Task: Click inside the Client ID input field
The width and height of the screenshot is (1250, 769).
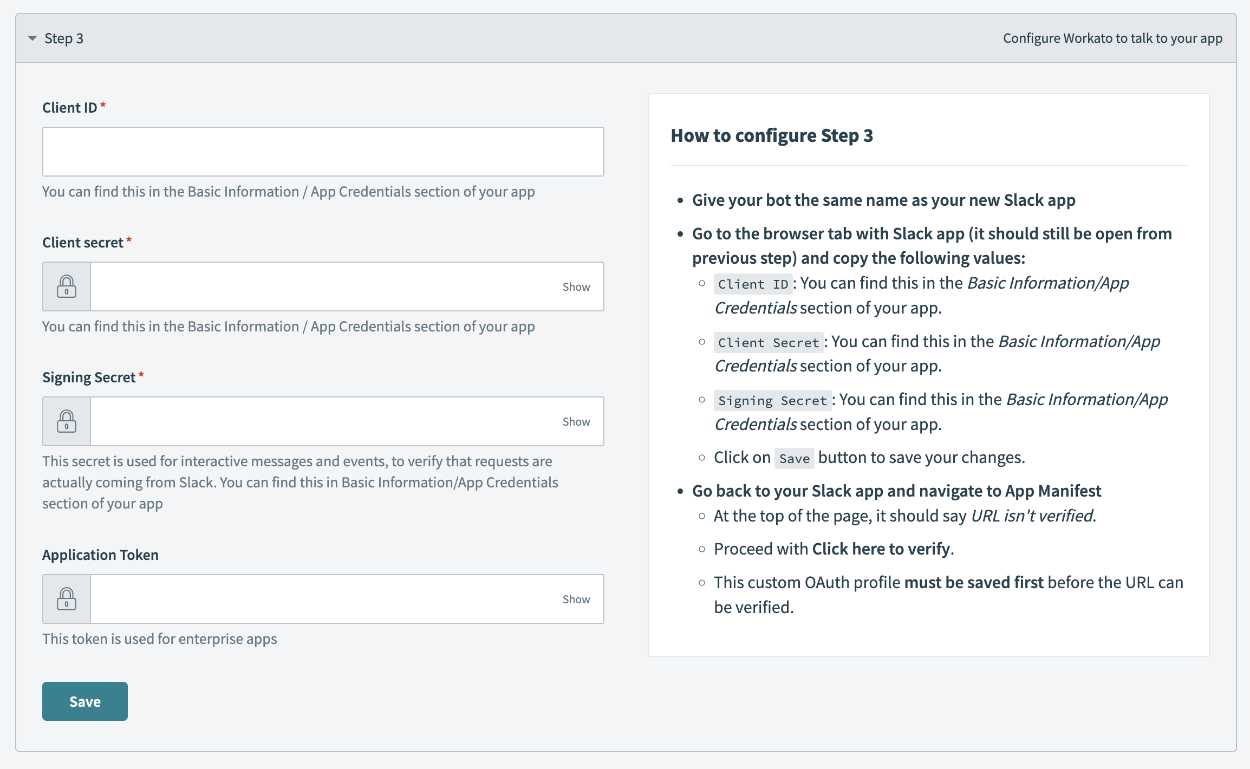Action: point(323,152)
